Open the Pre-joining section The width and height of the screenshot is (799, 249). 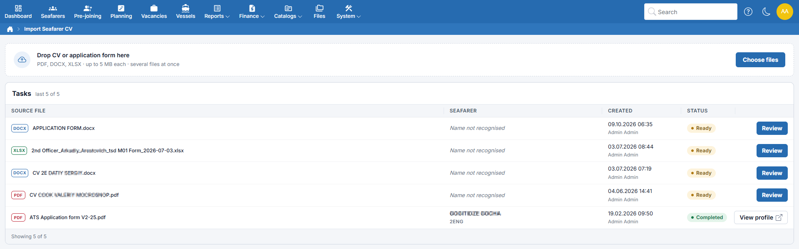coord(87,12)
